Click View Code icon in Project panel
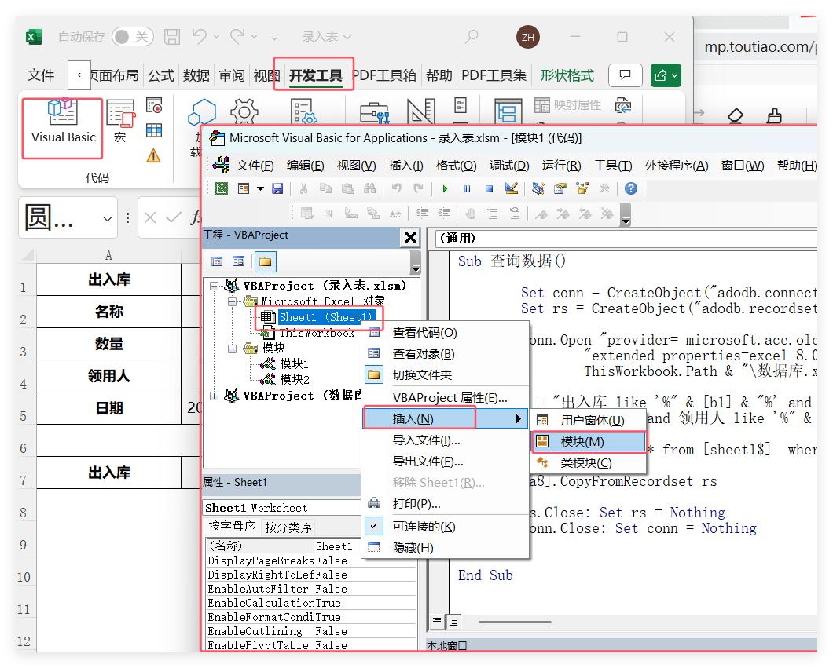The width and height of the screenshot is (833, 668). (217, 261)
